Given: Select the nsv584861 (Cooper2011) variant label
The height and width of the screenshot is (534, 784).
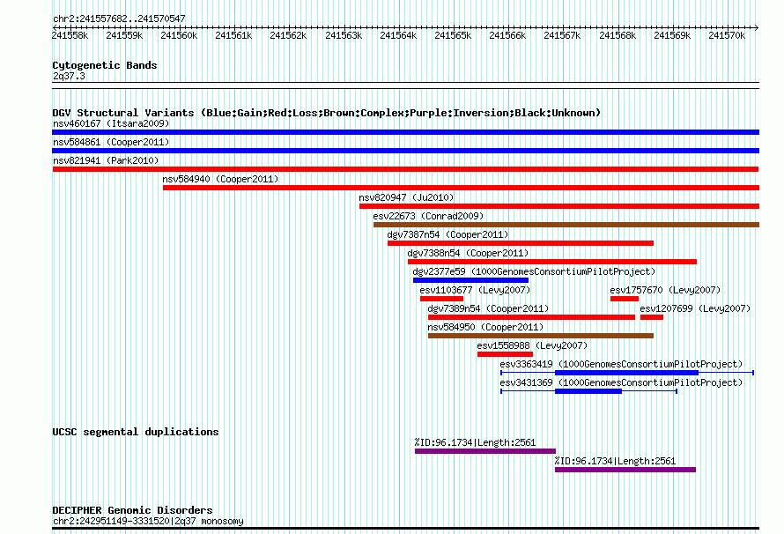Looking at the screenshot, I should click(111, 142).
